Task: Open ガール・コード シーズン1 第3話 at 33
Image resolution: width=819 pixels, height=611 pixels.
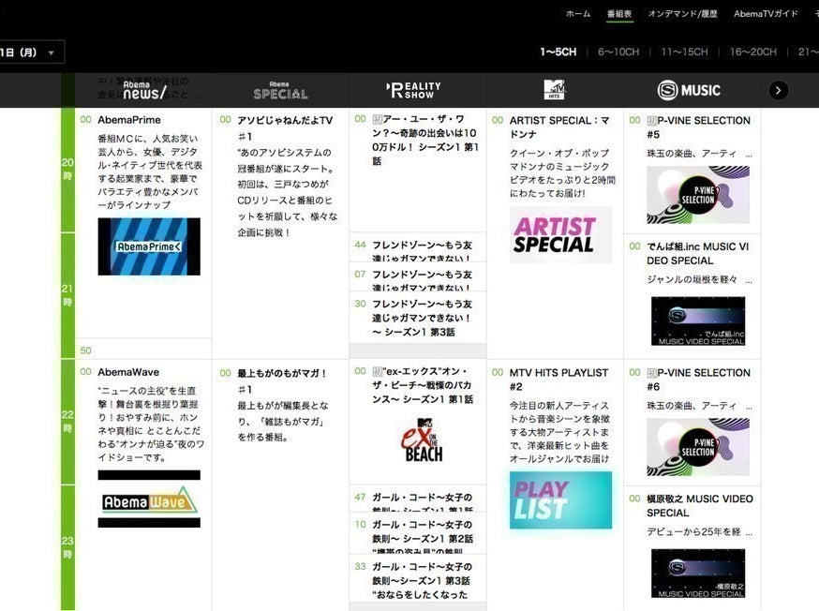Action: click(x=417, y=578)
